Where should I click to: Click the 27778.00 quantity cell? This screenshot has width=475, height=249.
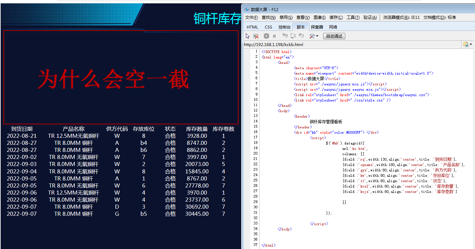(197, 185)
